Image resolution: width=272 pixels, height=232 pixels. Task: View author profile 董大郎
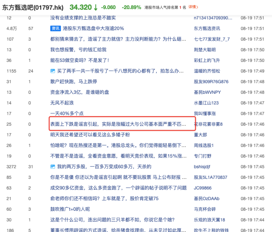click(200, 135)
